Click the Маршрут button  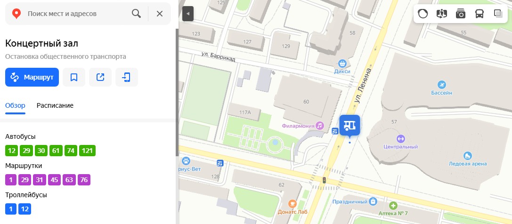(32, 77)
